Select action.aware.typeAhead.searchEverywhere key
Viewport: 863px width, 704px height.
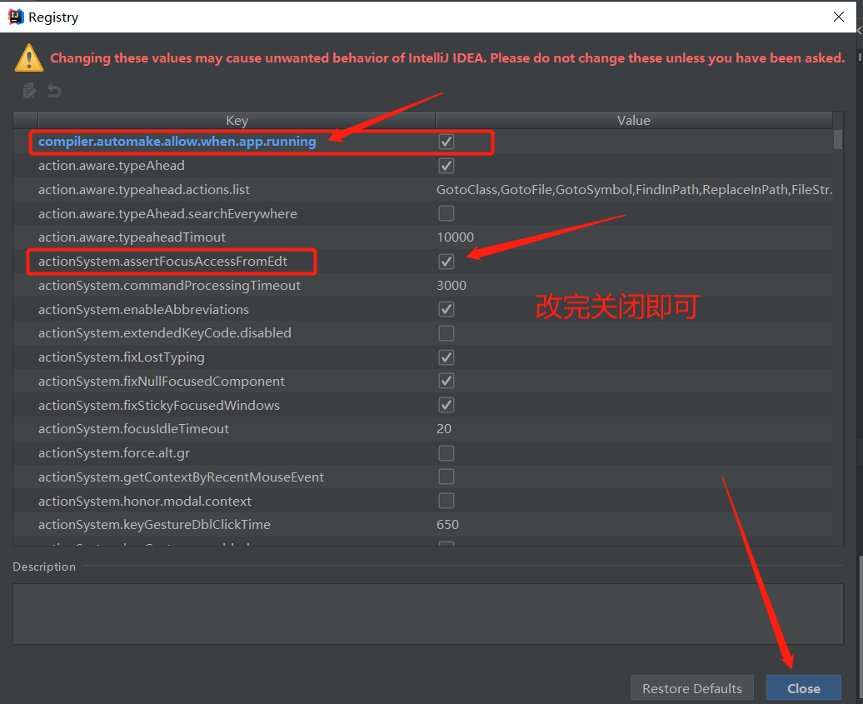[167, 213]
